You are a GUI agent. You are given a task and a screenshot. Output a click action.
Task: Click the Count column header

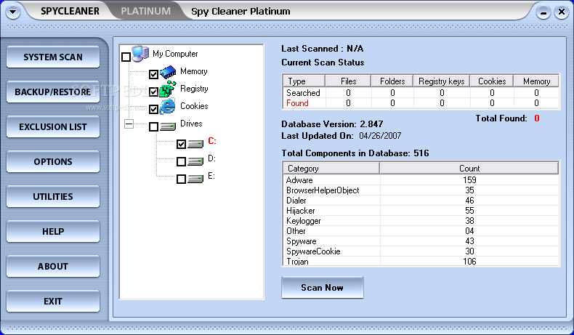469,168
